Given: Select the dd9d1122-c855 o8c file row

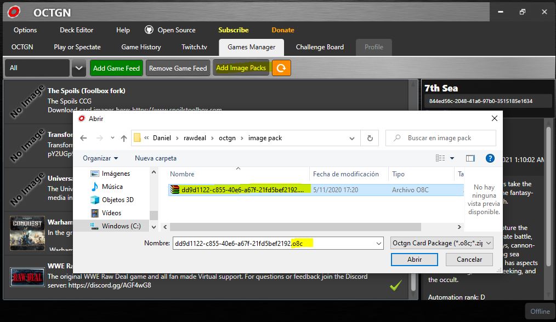Looking at the screenshot, I should click(x=316, y=190).
